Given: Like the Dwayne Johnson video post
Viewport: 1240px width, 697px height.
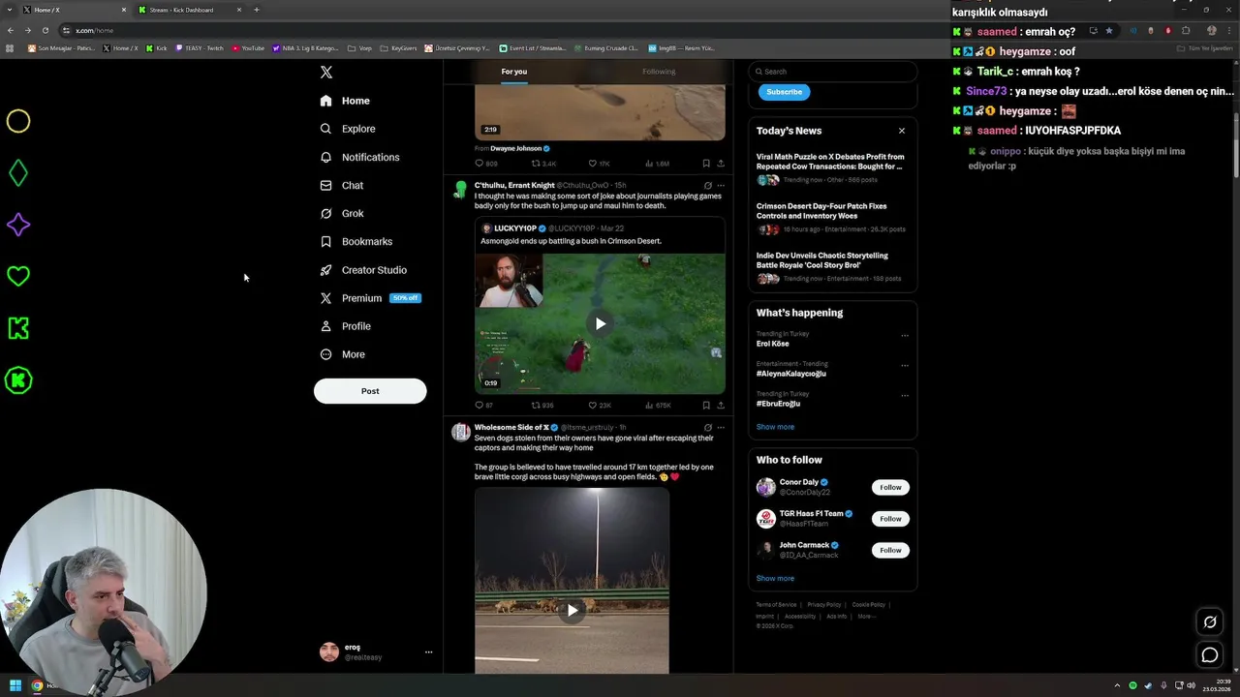Looking at the screenshot, I should click(x=599, y=164).
